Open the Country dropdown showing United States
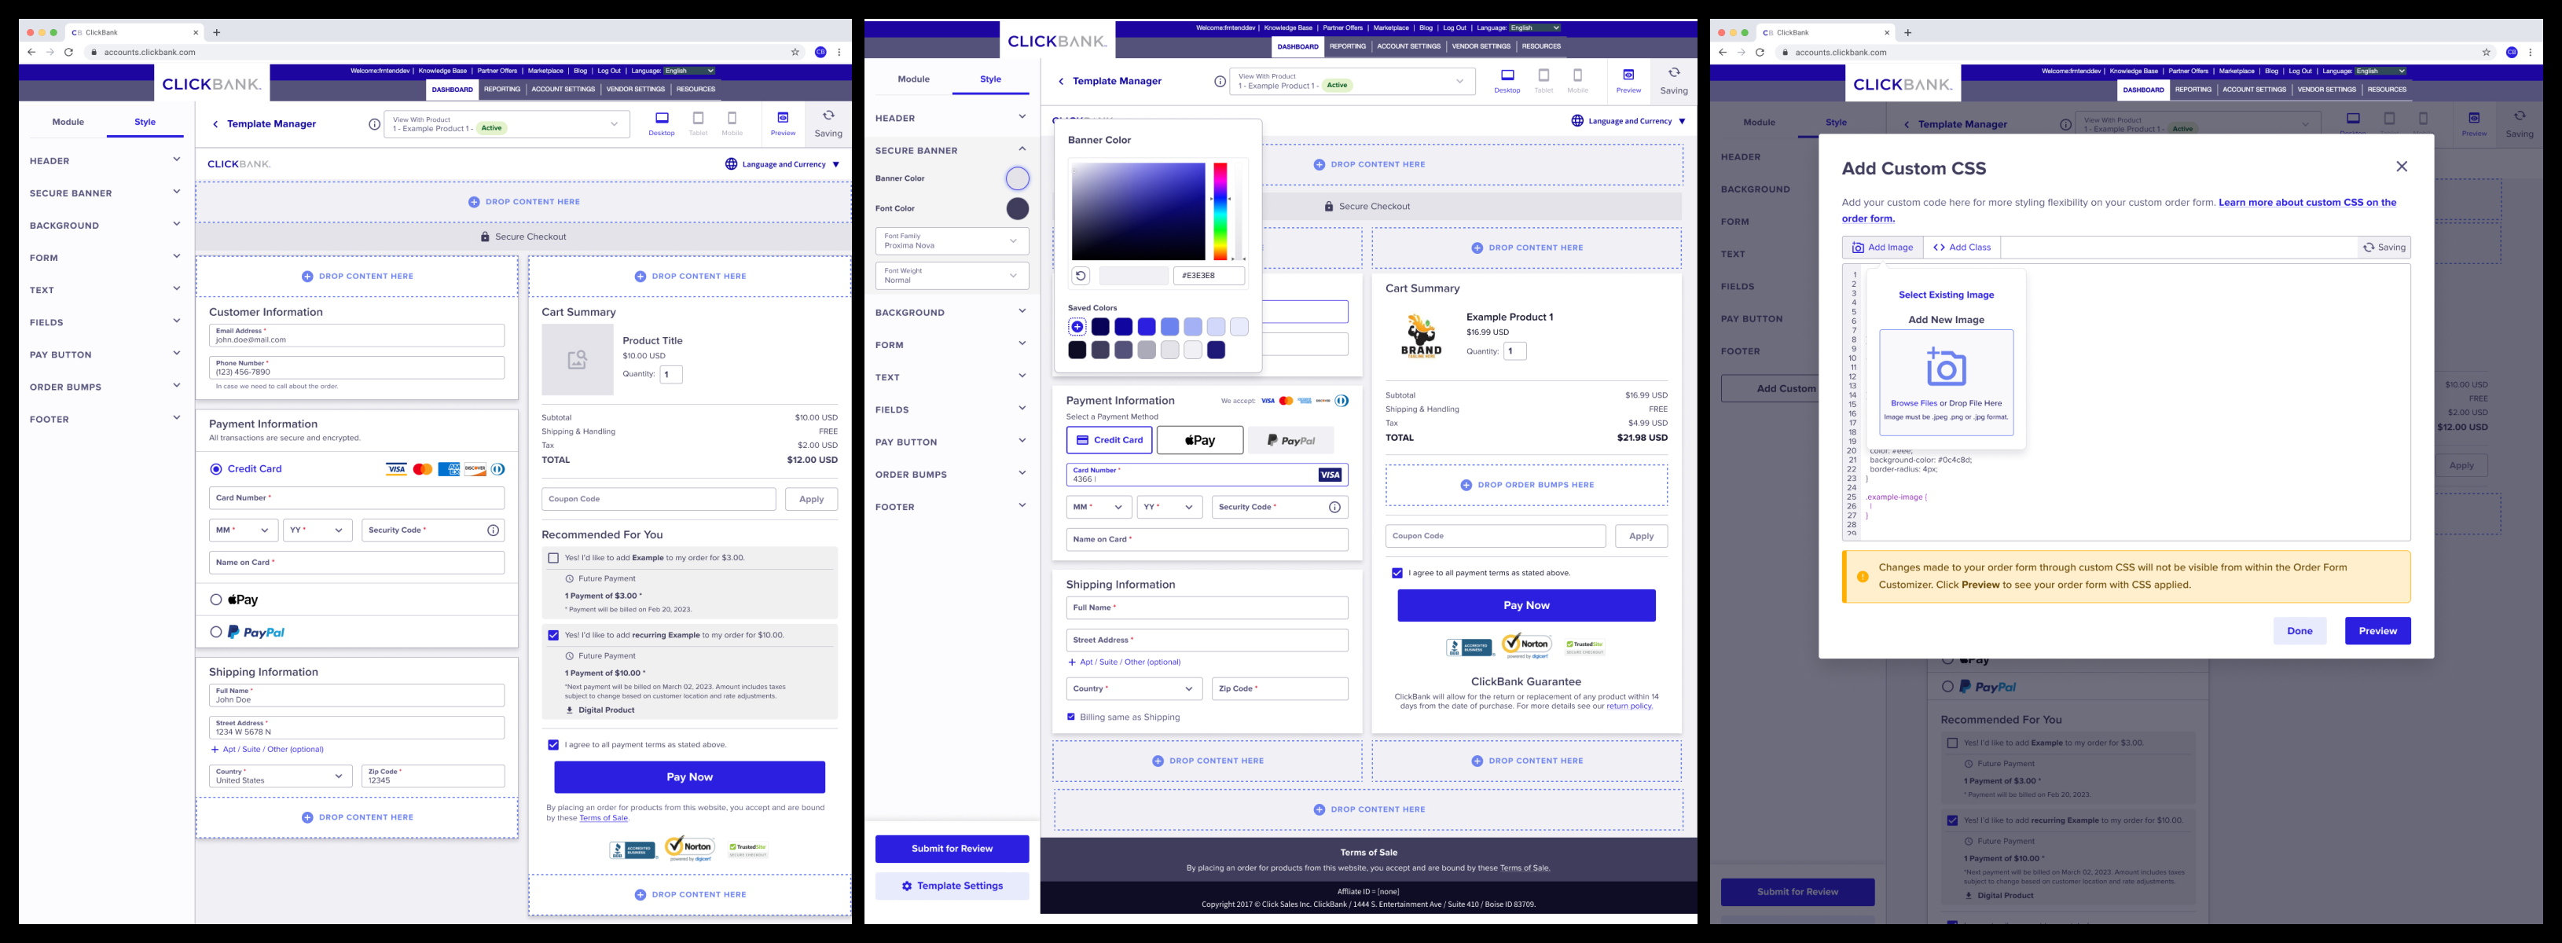The height and width of the screenshot is (943, 2562). point(281,776)
